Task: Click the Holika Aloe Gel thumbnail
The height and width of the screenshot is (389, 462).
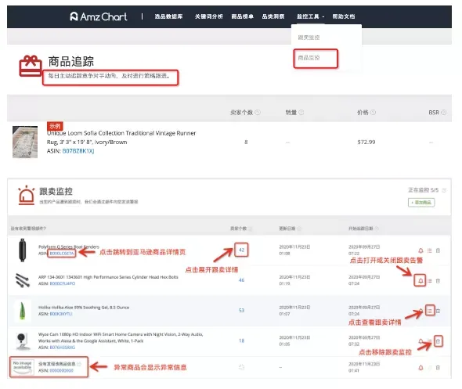Action: pos(22,311)
